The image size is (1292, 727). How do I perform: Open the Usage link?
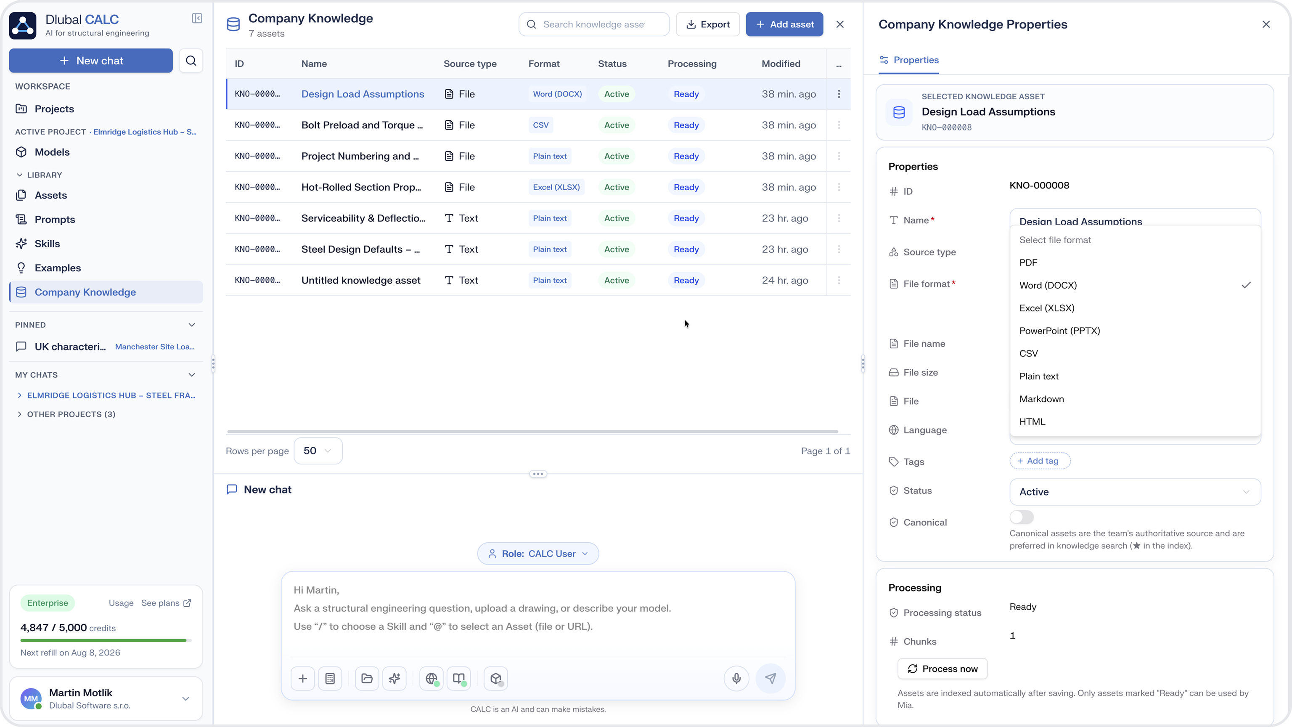pyautogui.click(x=121, y=603)
